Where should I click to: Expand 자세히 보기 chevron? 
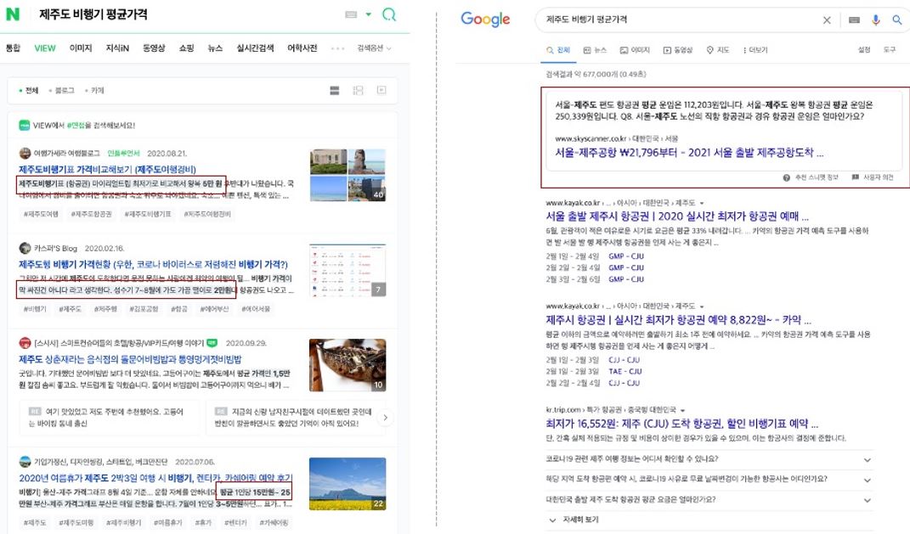point(552,520)
